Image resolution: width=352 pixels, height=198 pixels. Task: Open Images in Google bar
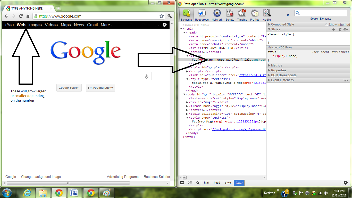tap(35, 25)
